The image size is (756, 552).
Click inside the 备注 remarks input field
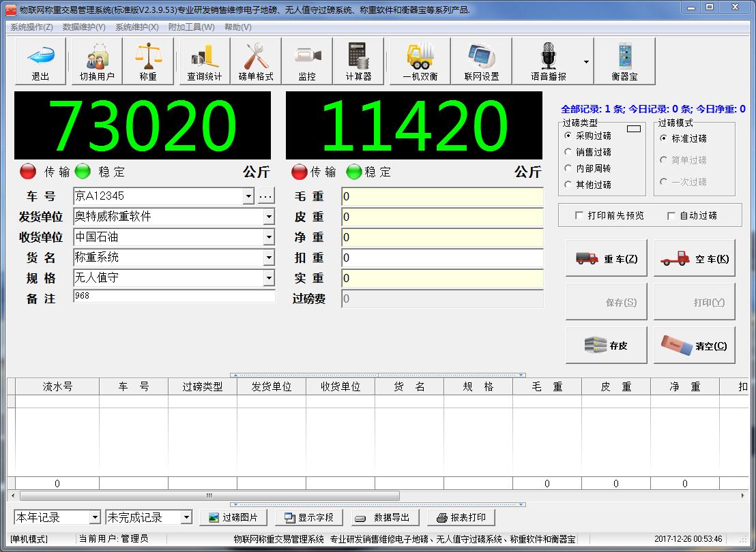pos(171,298)
